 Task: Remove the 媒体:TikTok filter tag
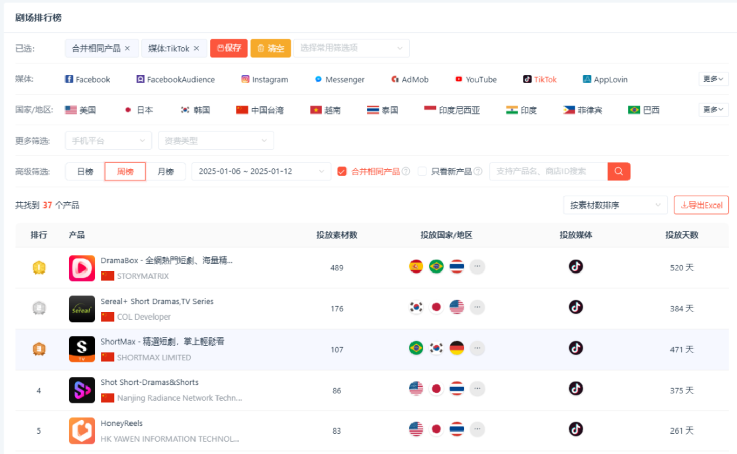pyautogui.click(x=197, y=48)
